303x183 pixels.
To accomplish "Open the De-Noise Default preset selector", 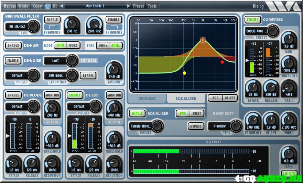I will pos(22,75).
